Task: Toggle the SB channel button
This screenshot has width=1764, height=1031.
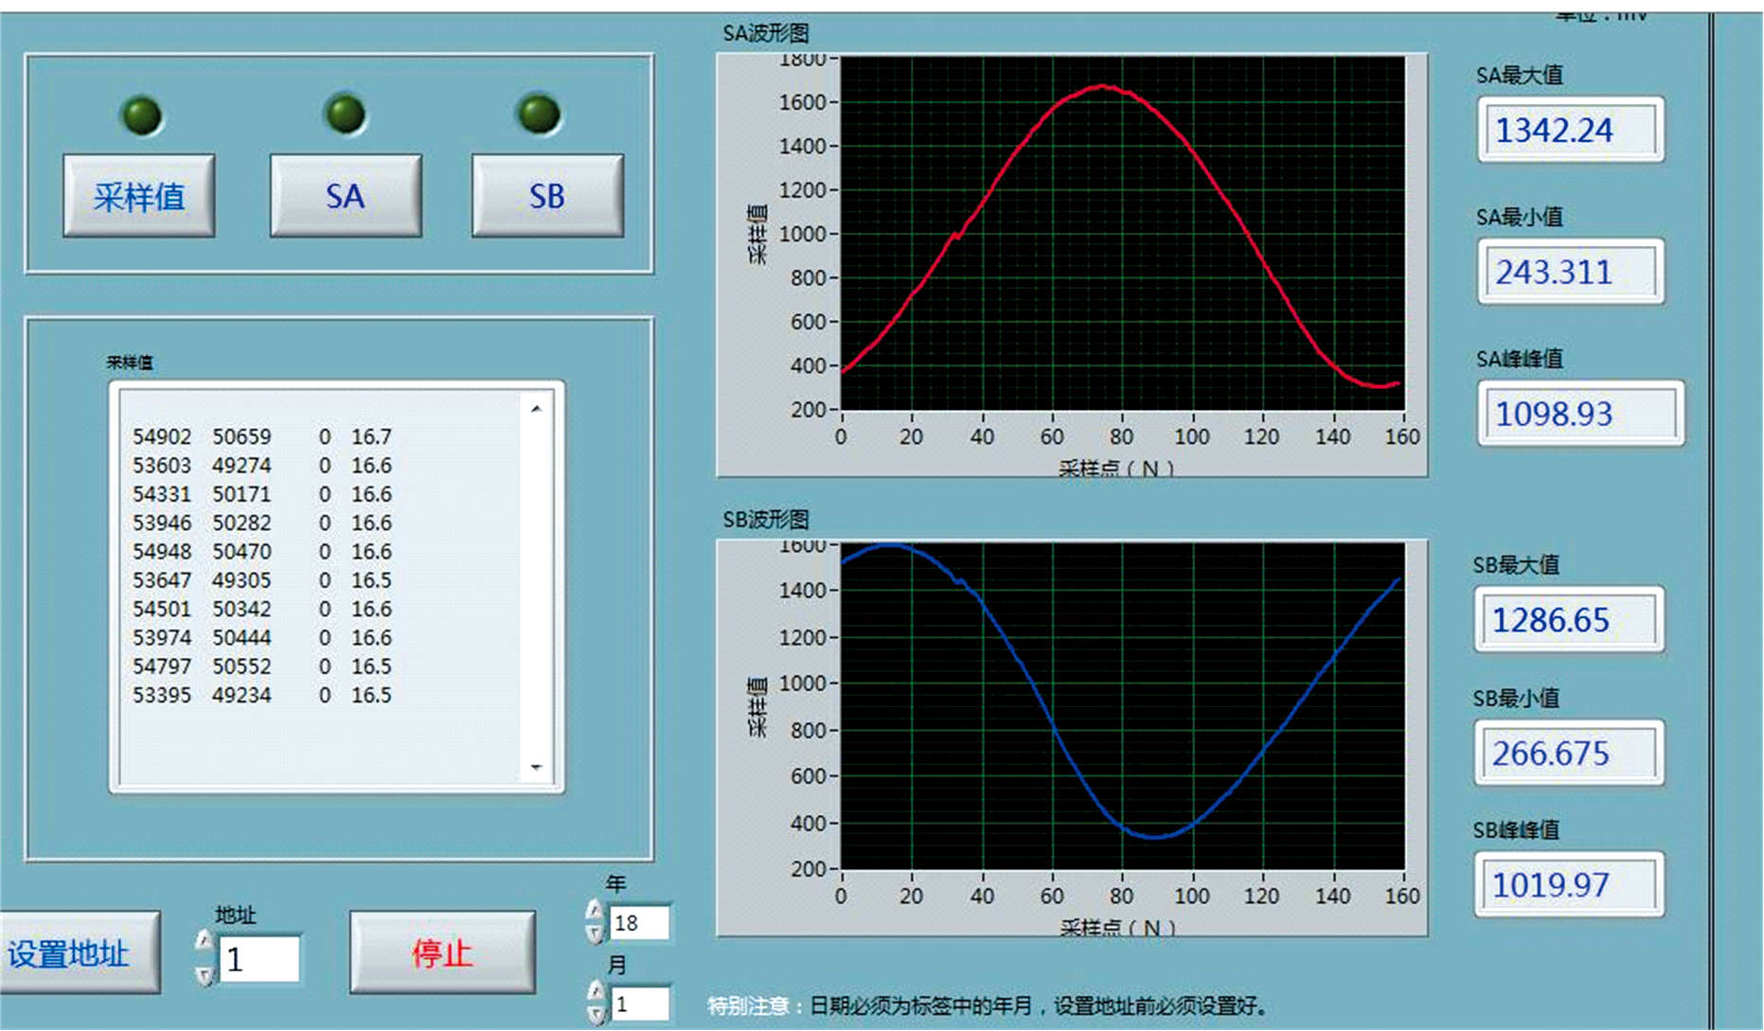Action: 547,196
